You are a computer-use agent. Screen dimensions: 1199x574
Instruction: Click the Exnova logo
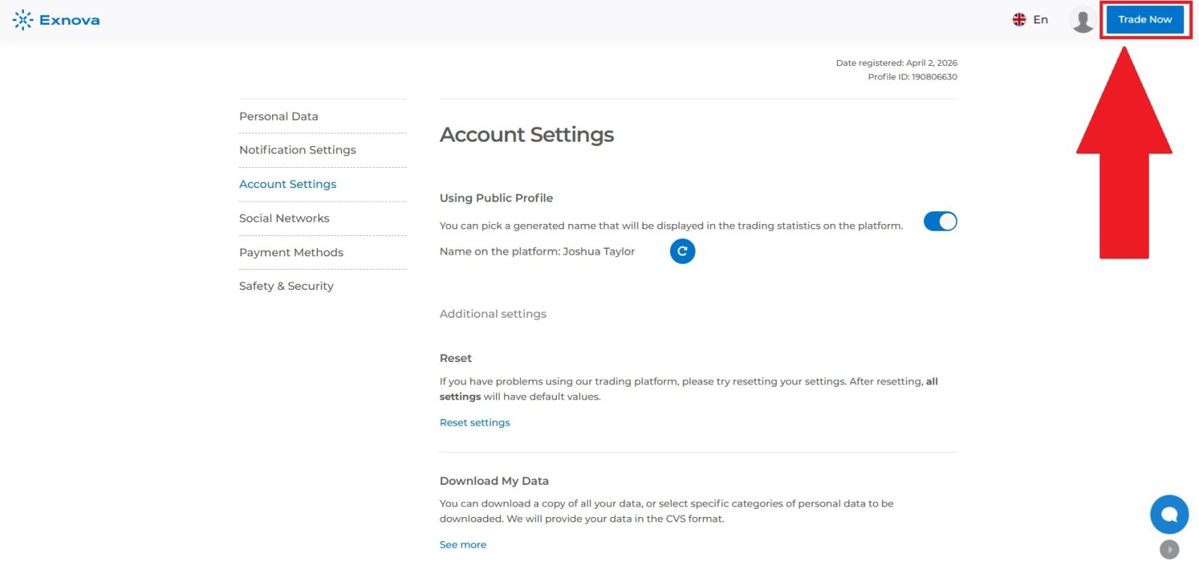pyautogui.click(x=56, y=20)
